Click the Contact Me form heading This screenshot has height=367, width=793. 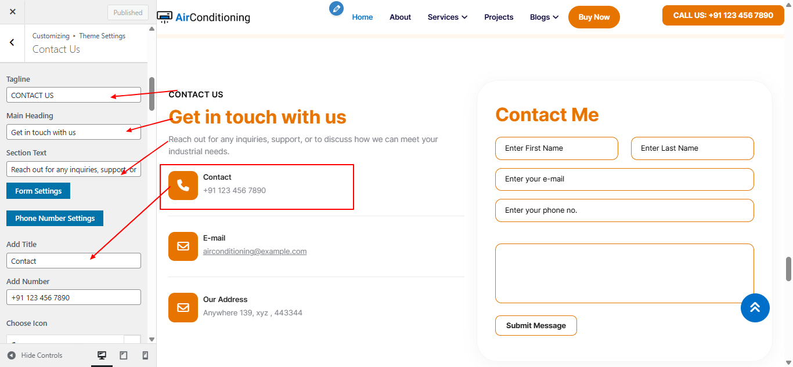(x=547, y=115)
